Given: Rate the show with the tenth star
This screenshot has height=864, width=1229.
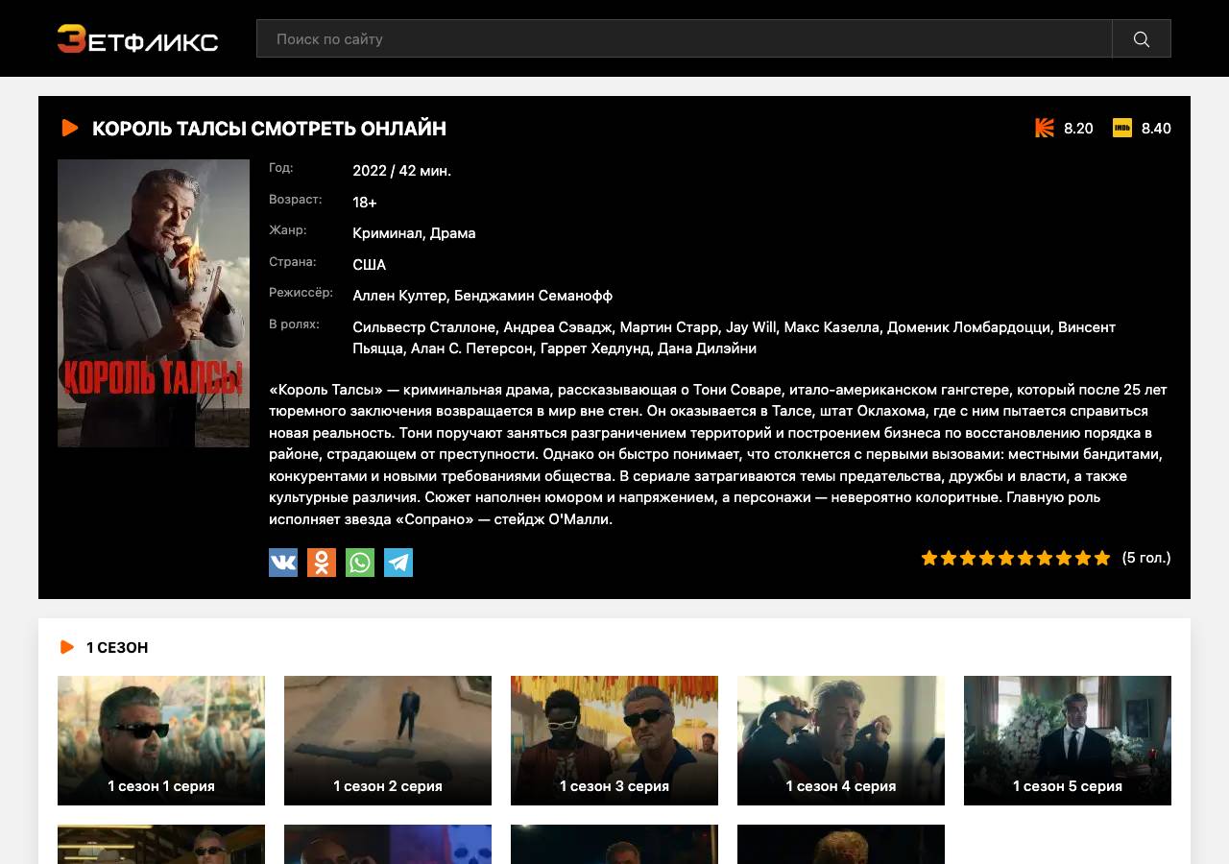Looking at the screenshot, I should click(x=1102, y=558).
